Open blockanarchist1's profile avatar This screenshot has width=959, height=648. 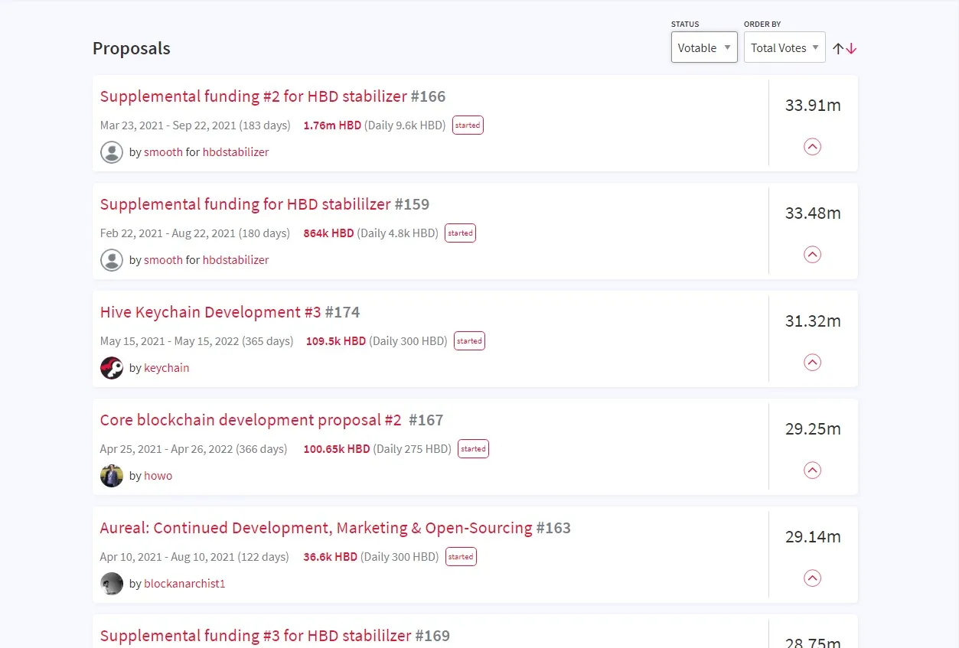[x=112, y=584]
